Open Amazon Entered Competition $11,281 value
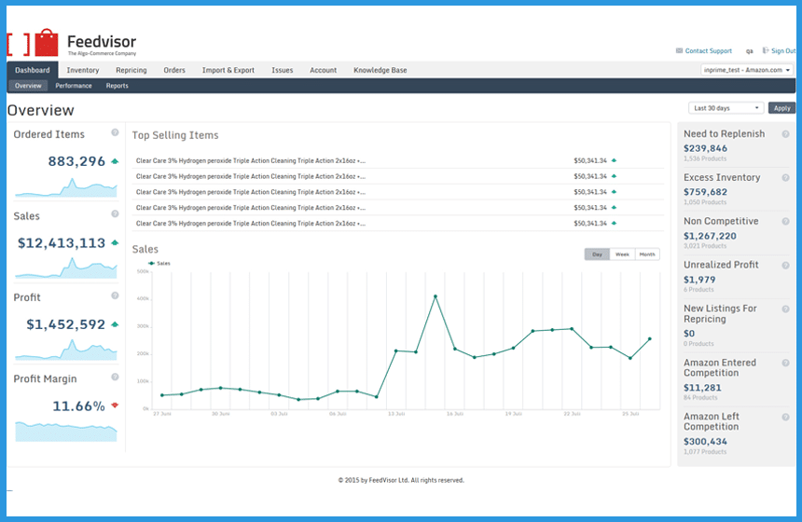Image resolution: width=802 pixels, height=522 pixels. 702,388
